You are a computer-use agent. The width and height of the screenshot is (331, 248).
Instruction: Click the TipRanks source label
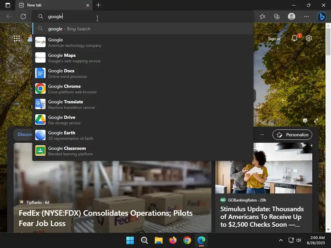click(34, 202)
